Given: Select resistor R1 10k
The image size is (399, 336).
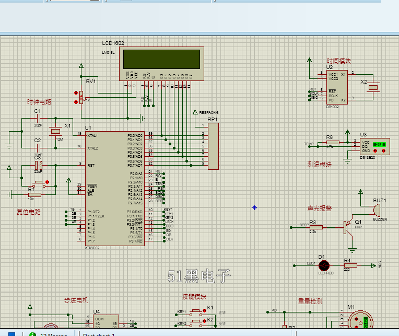Looking at the screenshot, I should 34,195.
